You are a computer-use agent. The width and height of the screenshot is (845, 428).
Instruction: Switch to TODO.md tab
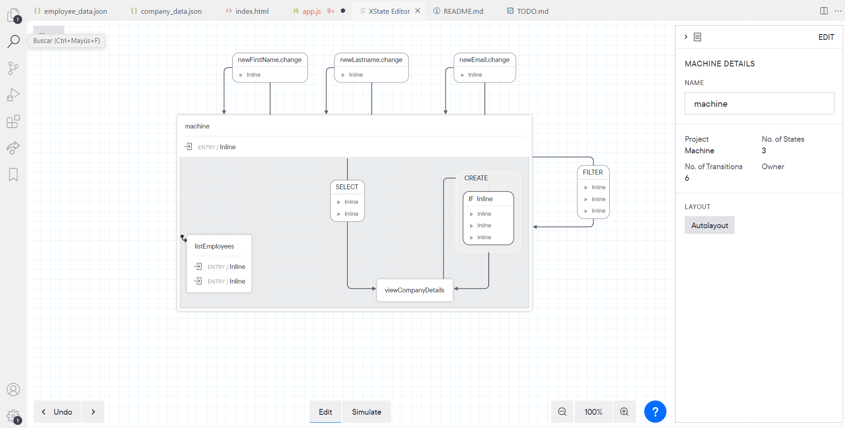(x=528, y=11)
